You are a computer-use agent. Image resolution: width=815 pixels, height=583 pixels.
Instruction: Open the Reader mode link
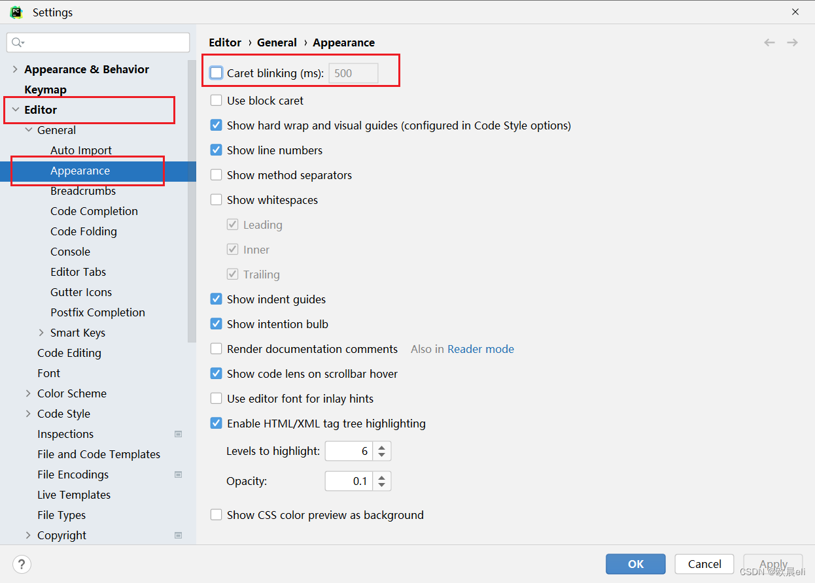click(481, 349)
